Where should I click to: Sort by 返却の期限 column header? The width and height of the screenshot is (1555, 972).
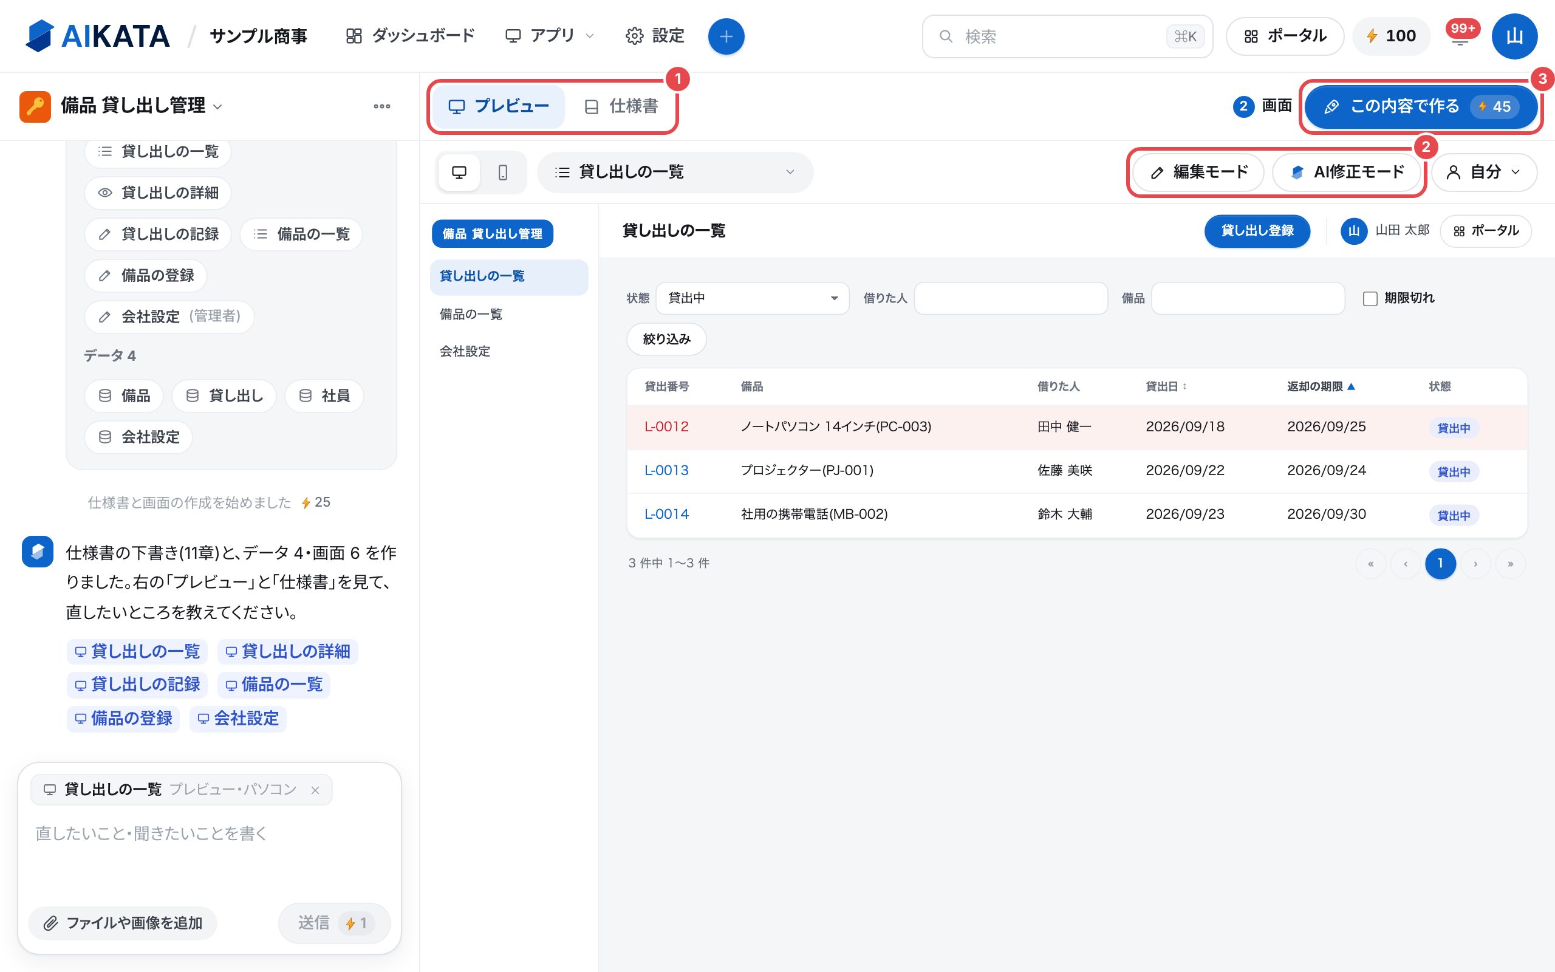[x=1321, y=386]
